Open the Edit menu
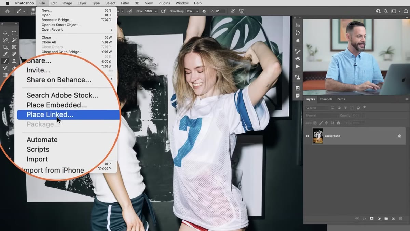410x231 pixels. click(54, 3)
